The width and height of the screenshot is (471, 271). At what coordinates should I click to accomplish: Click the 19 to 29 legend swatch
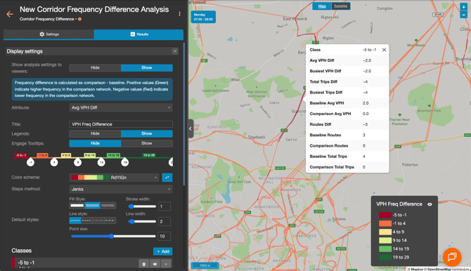coord(385,257)
